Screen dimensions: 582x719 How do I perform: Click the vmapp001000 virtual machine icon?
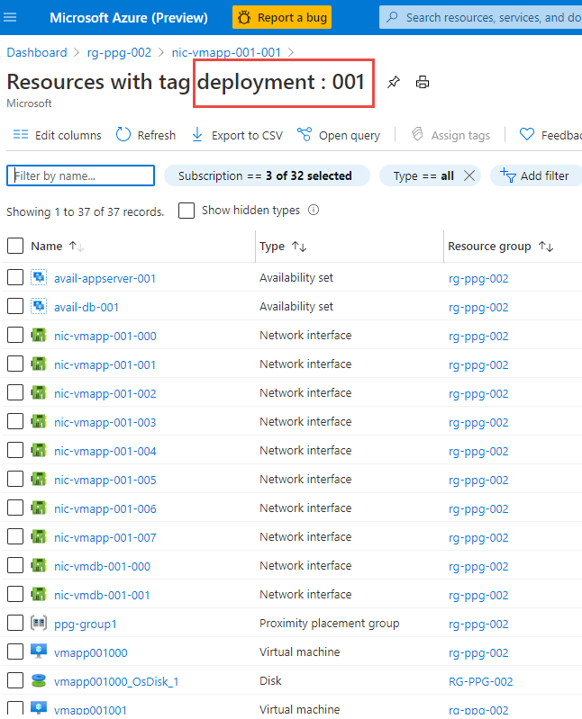pyautogui.click(x=39, y=652)
